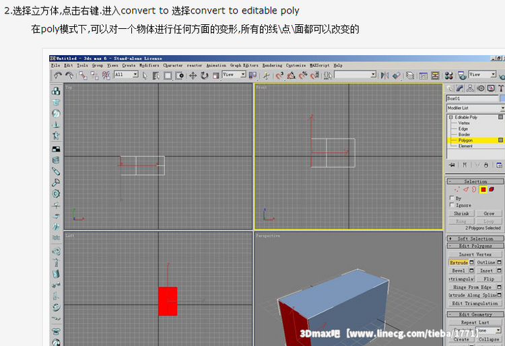Image resolution: width=505 pixels, height=346 pixels.
Task: Activate the Select Object arrow tool
Action: 145,75
